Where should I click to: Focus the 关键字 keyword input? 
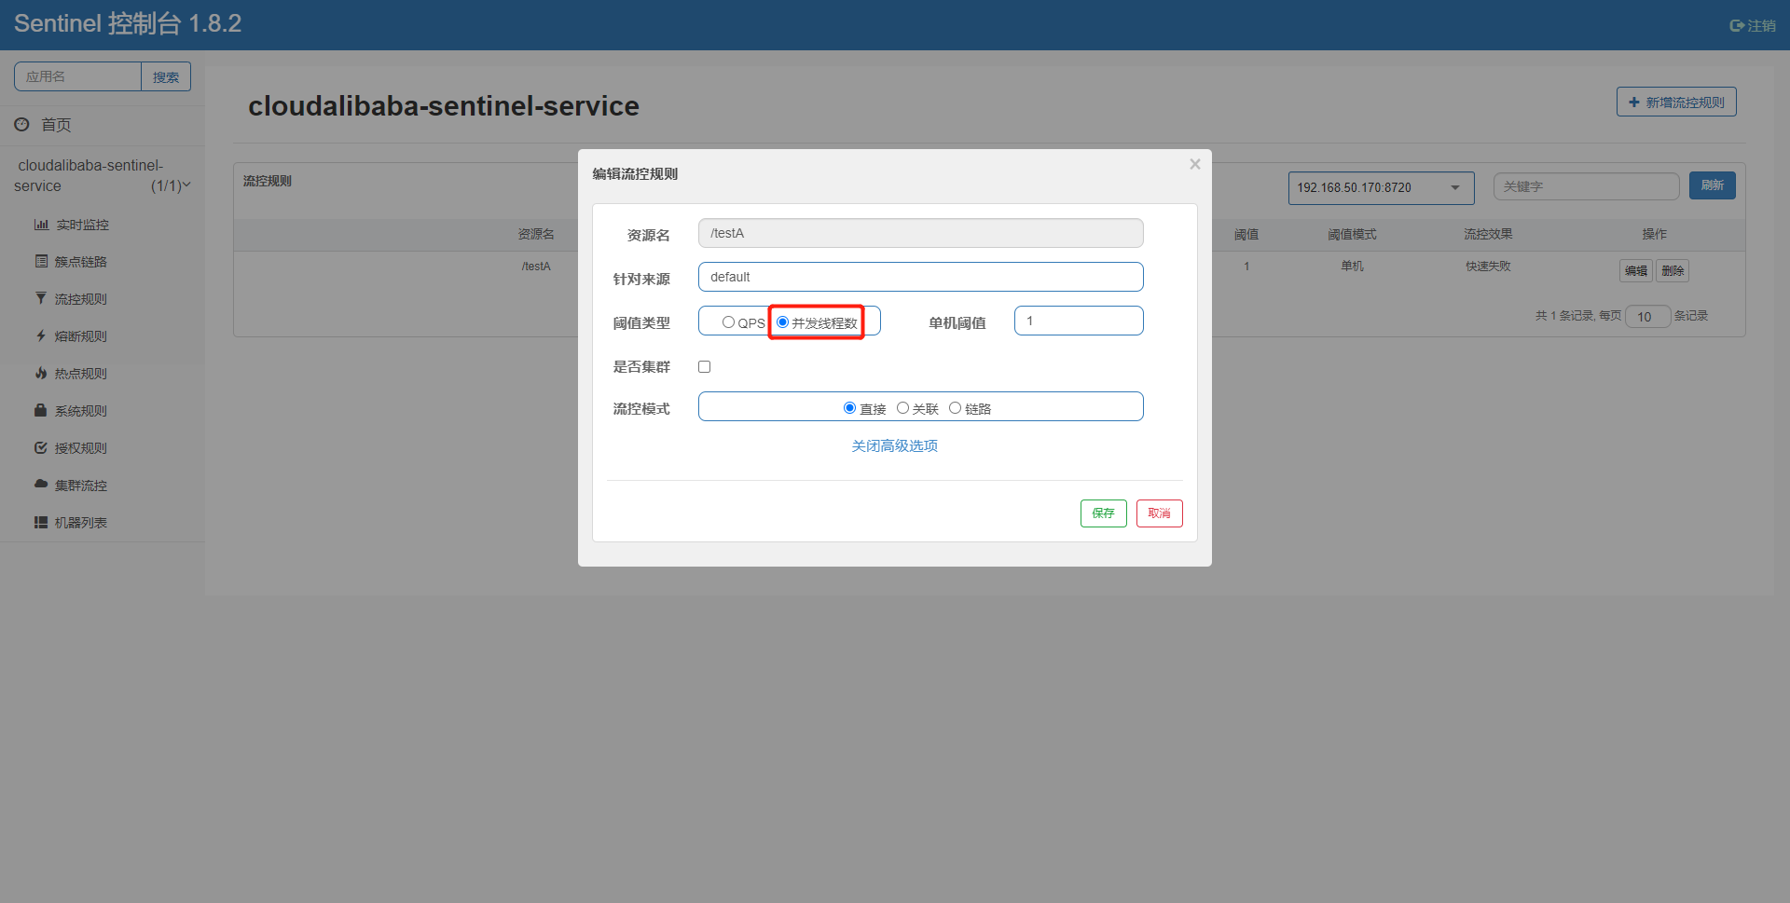coord(1586,186)
